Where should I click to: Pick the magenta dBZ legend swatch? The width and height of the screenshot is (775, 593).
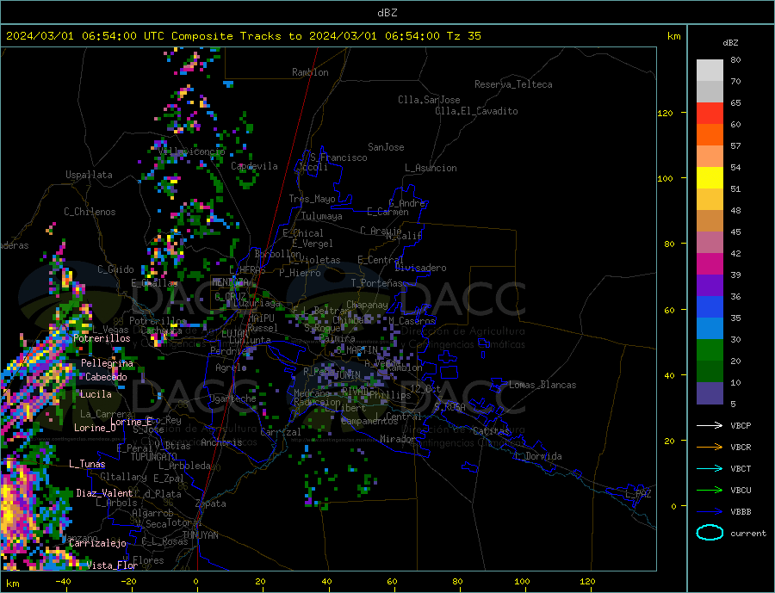tap(710, 264)
